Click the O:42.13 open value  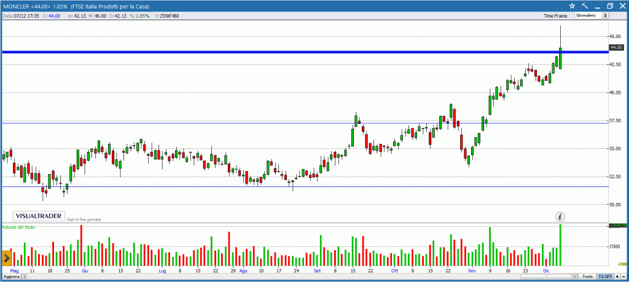[119, 16]
